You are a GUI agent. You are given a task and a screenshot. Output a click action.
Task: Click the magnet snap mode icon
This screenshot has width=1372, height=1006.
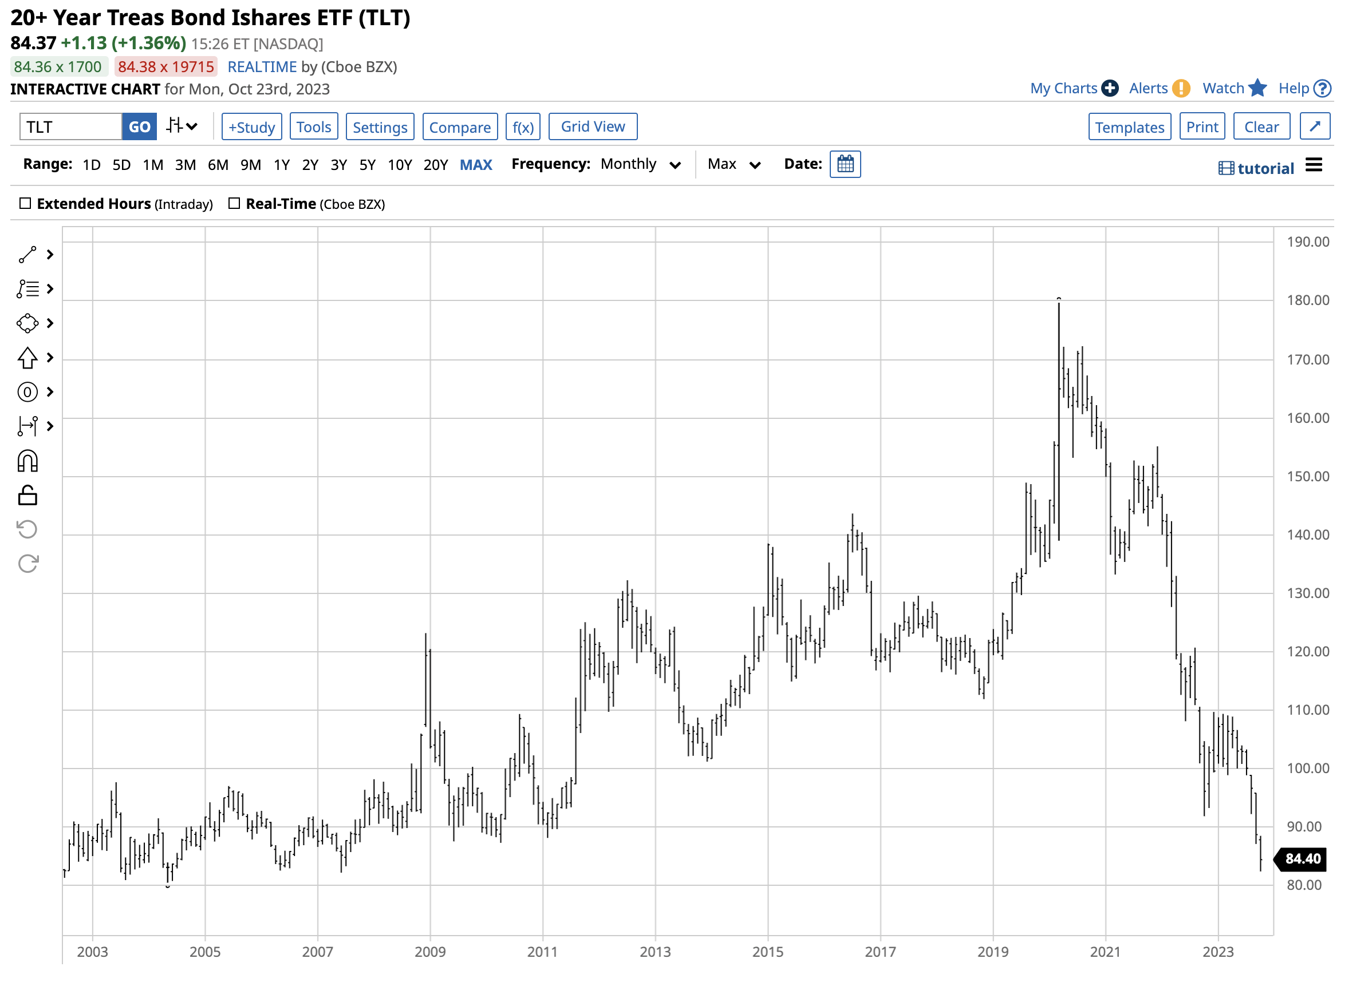(27, 462)
